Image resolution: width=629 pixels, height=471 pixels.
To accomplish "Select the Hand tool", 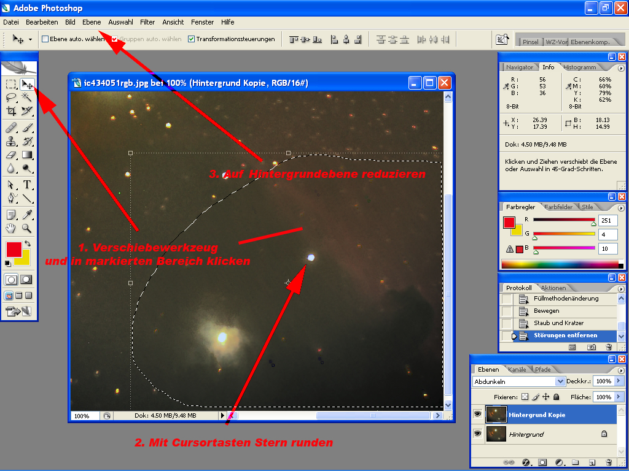I will [x=11, y=228].
